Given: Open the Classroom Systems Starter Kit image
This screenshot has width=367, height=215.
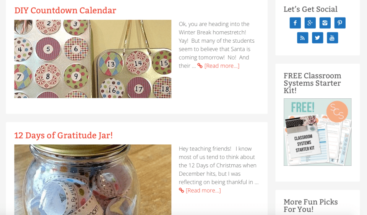Looking at the screenshot, I should [317, 132].
